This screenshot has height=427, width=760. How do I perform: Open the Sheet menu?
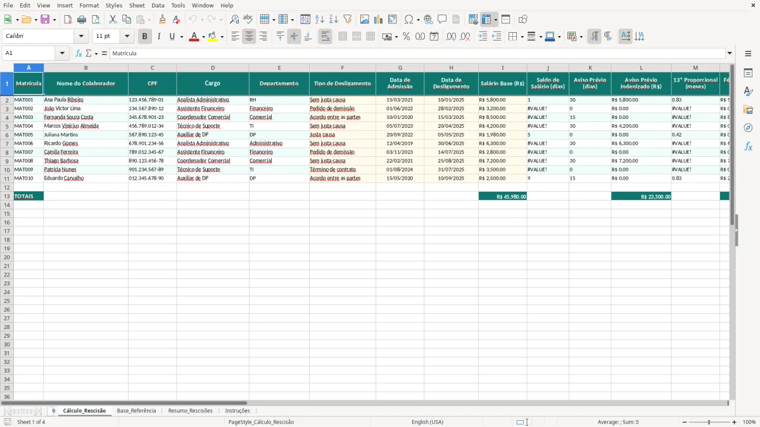coord(137,5)
